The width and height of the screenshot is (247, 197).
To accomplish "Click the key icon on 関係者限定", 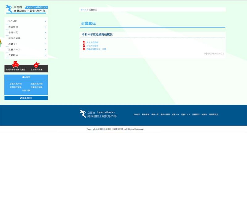I will [x=21, y=98].
